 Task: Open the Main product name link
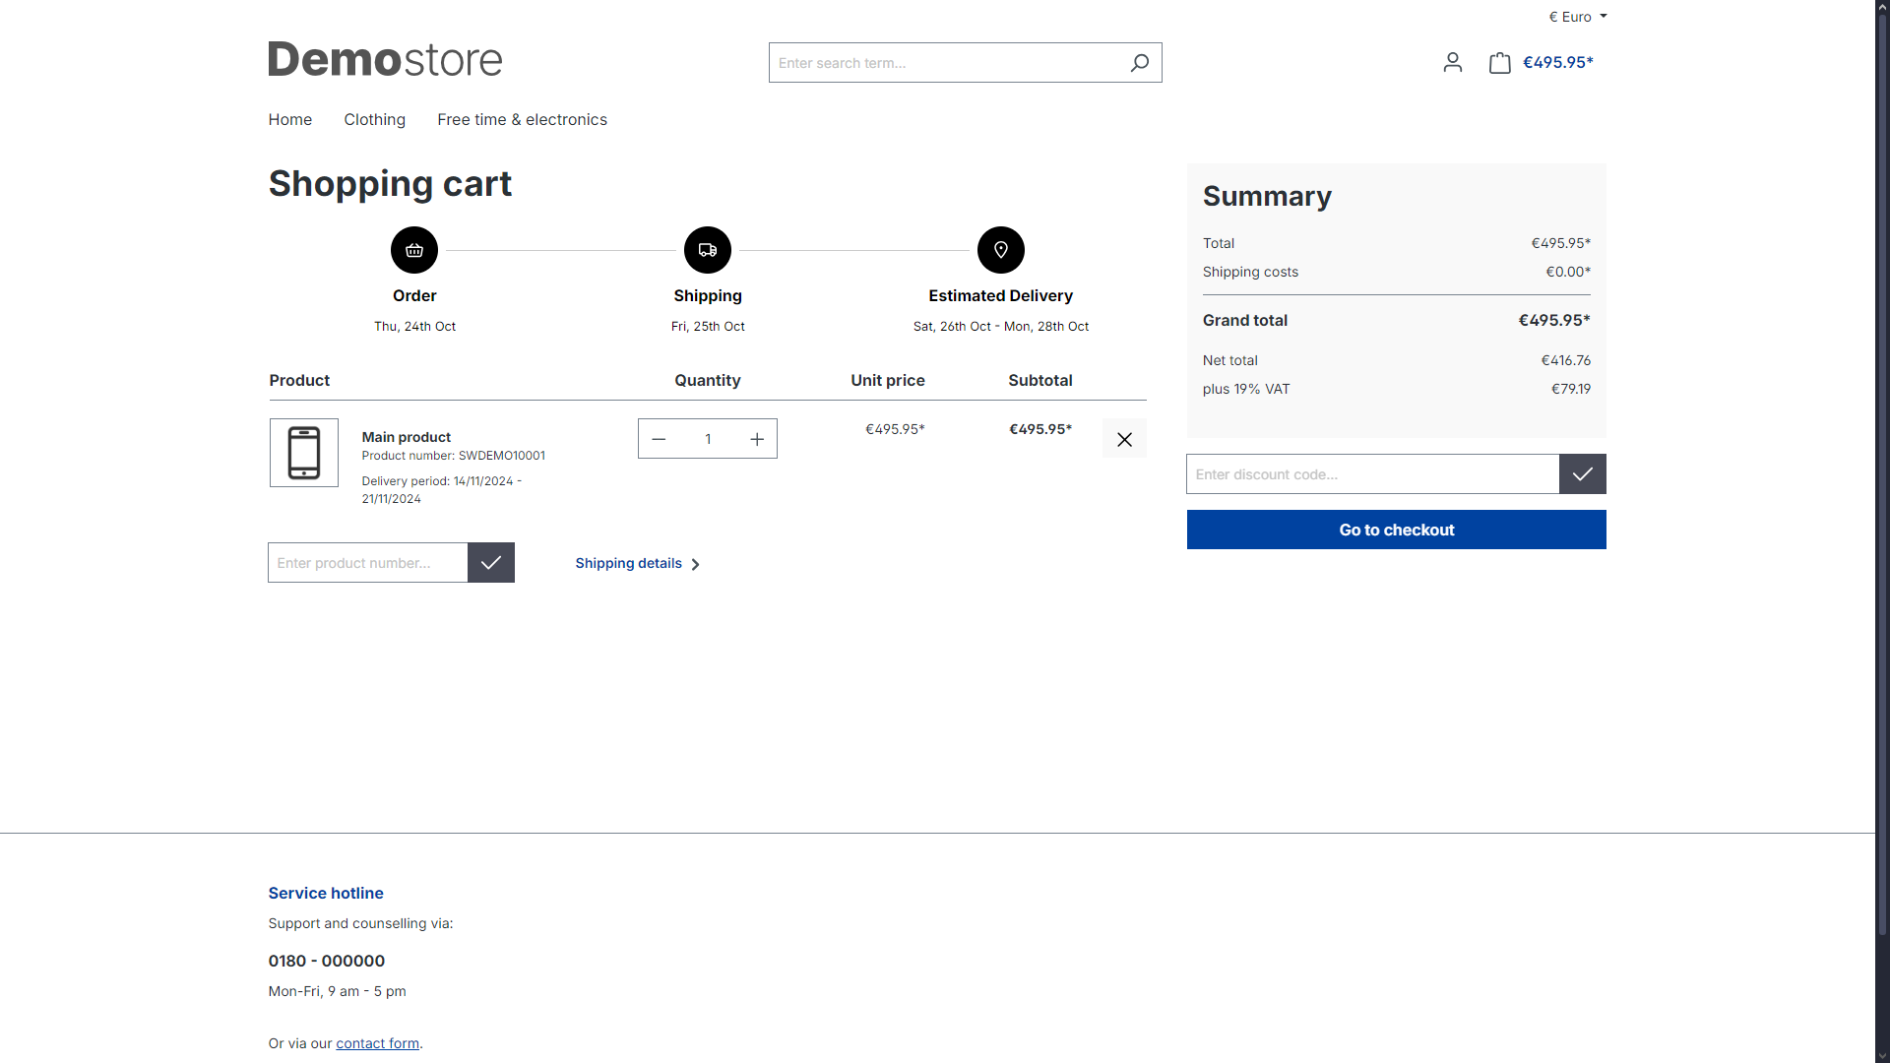coord(406,437)
